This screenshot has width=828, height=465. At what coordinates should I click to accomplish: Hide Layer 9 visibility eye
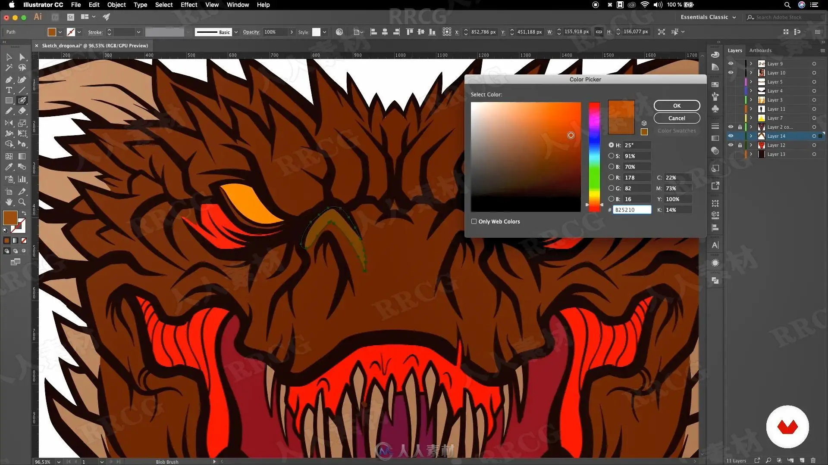[x=731, y=64]
